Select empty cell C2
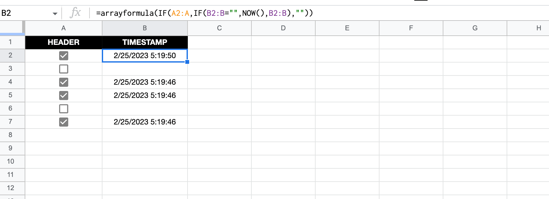Viewport: 549px width, 199px height. coord(219,56)
